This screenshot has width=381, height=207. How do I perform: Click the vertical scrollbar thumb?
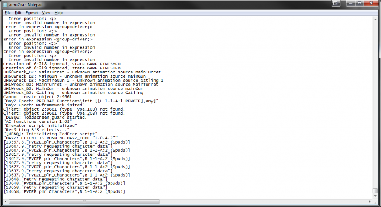point(375,191)
